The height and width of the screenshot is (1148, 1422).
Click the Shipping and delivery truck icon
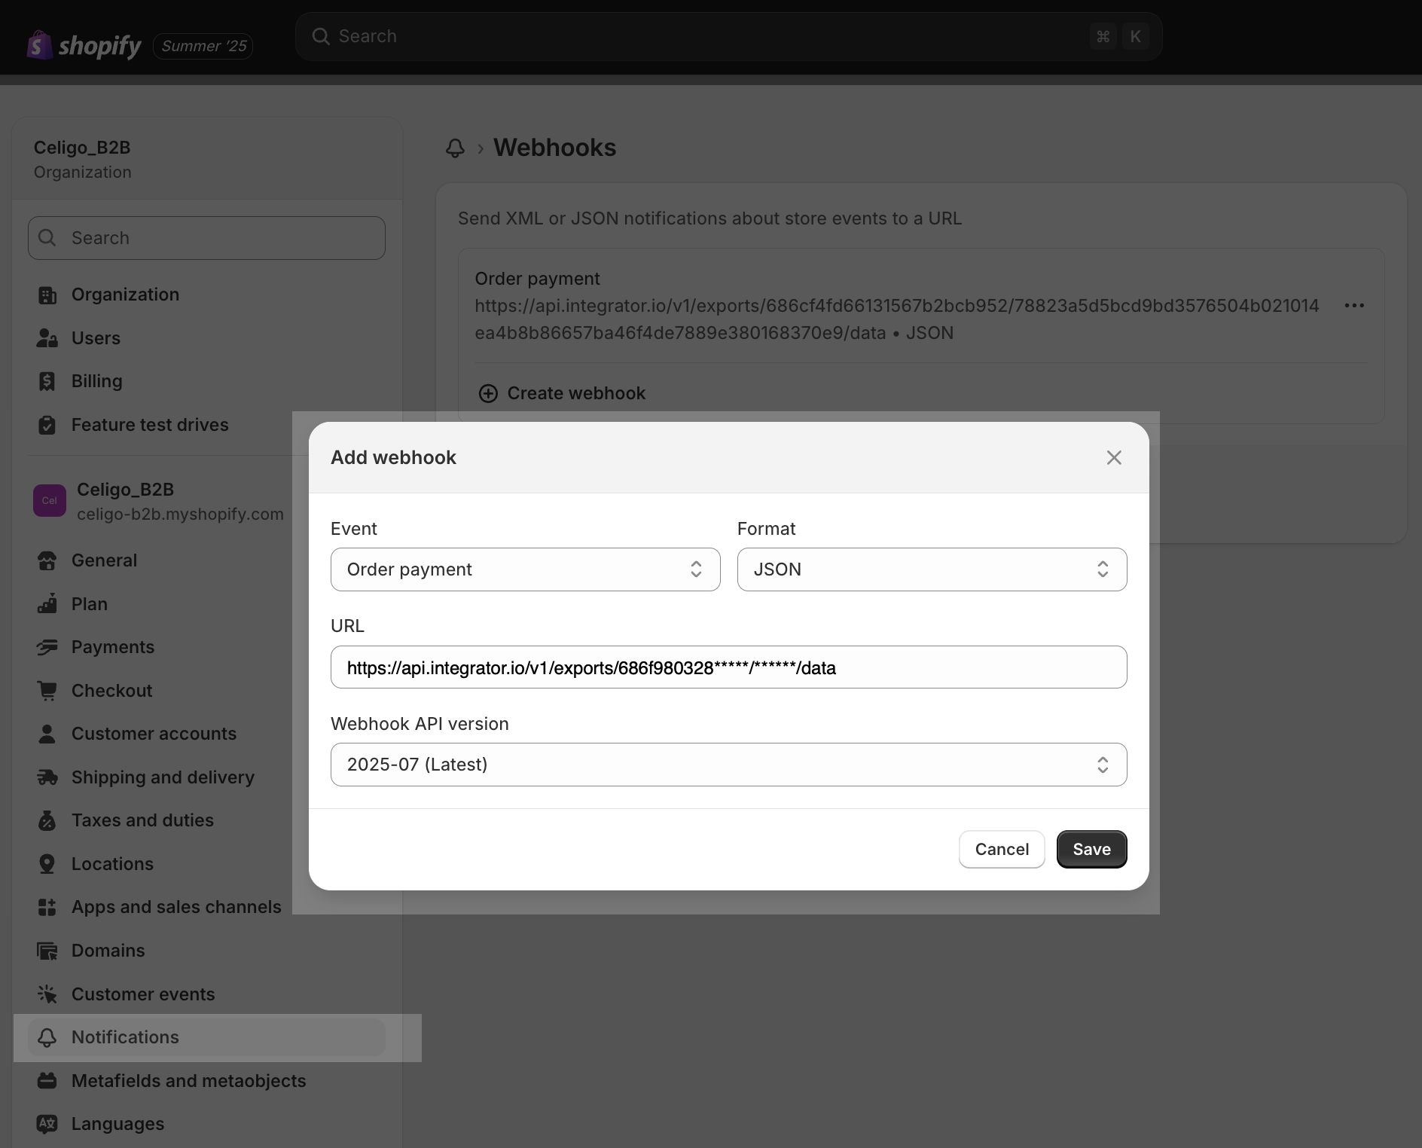pyautogui.click(x=47, y=777)
